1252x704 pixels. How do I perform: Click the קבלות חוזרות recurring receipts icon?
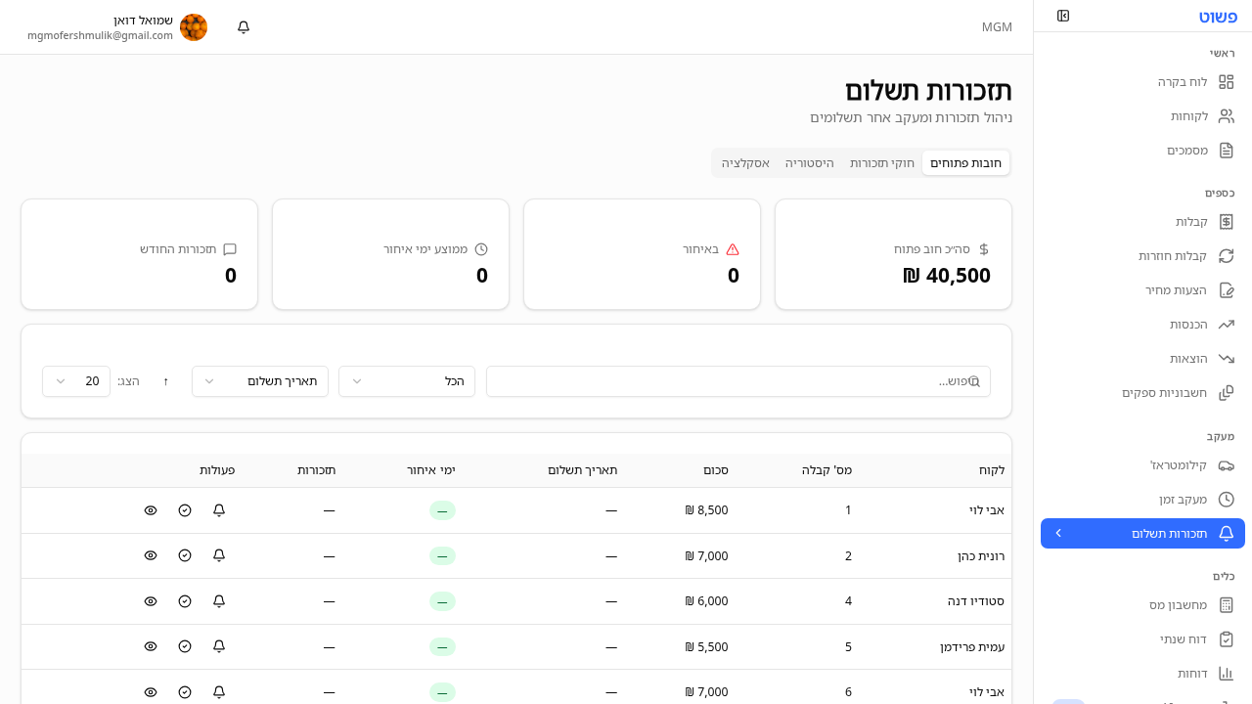1227,255
